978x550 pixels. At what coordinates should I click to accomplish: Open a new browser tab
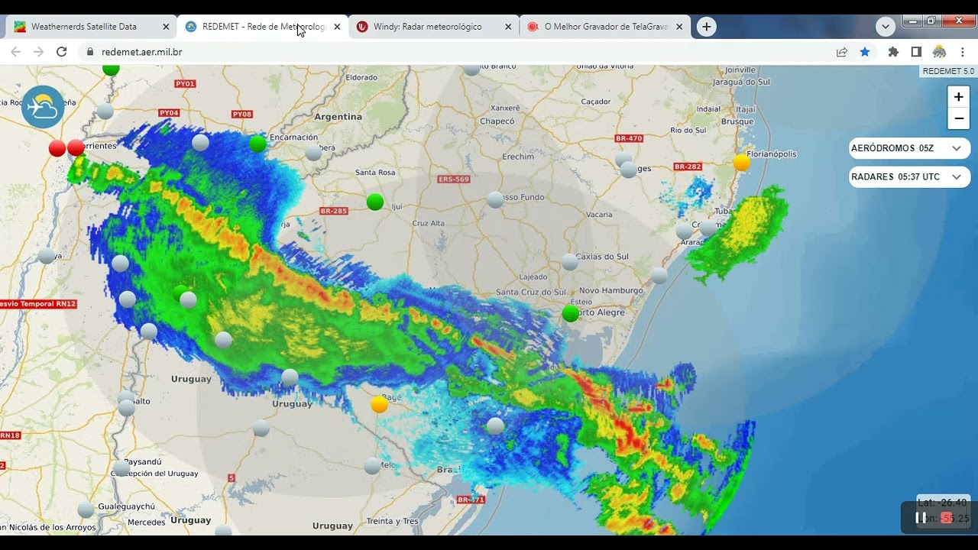click(707, 27)
